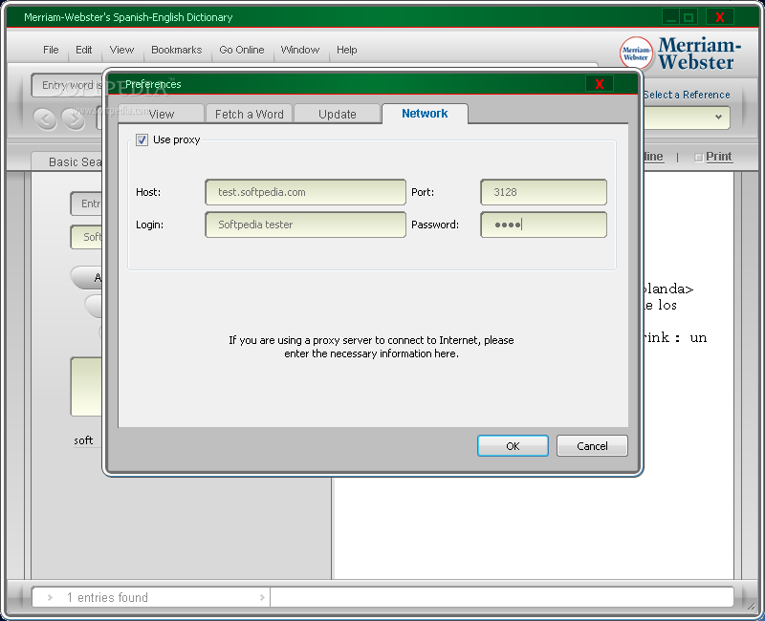The image size is (765, 621).
Task: Click the Merriam-Webster logo
Action: [680, 54]
